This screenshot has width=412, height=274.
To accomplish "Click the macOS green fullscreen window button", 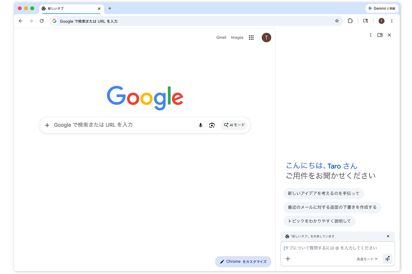I will (x=32, y=8).
